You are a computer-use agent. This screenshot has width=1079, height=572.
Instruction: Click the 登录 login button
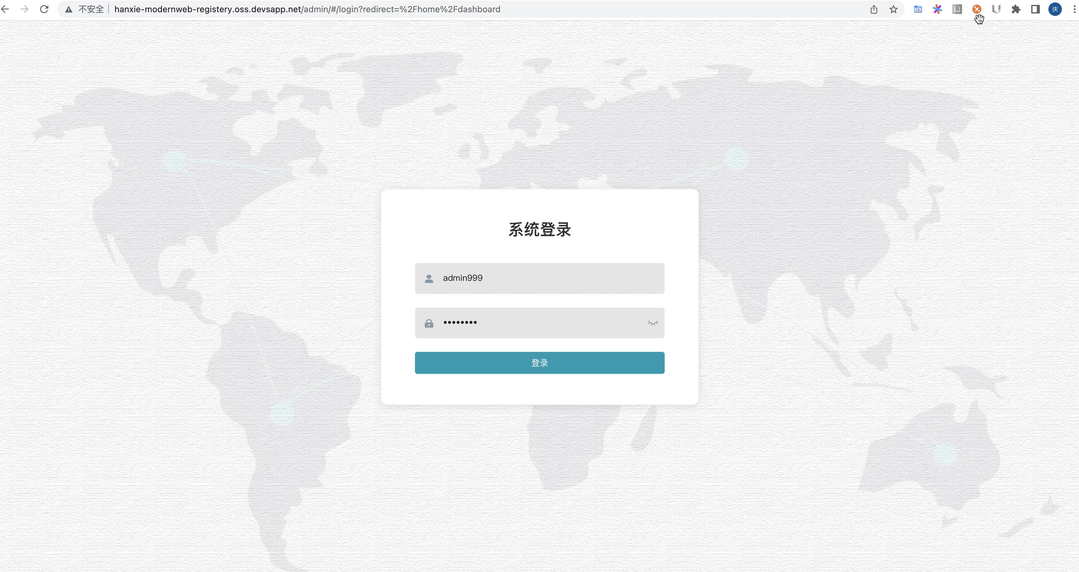coord(539,363)
